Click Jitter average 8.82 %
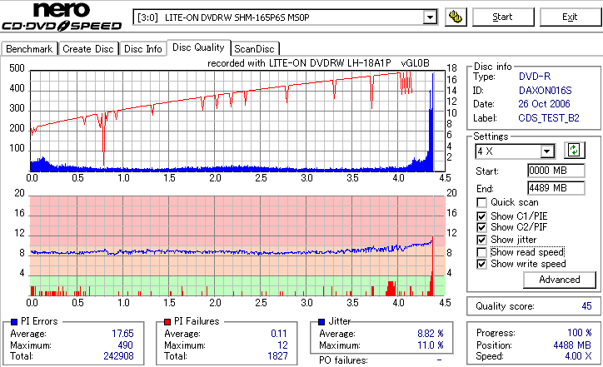The height and width of the screenshot is (367, 603). [x=431, y=334]
